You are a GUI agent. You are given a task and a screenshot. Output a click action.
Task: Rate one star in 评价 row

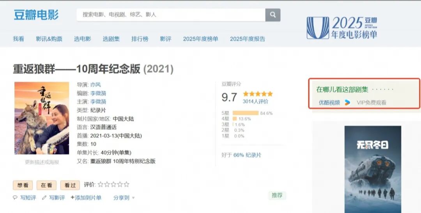click(101, 184)
